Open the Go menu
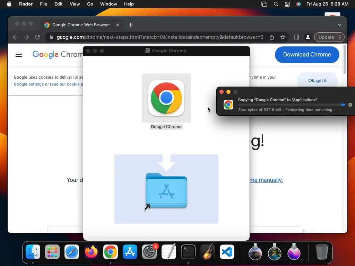 pos(90,4)
